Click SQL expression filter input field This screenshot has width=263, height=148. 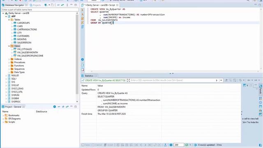173,81
